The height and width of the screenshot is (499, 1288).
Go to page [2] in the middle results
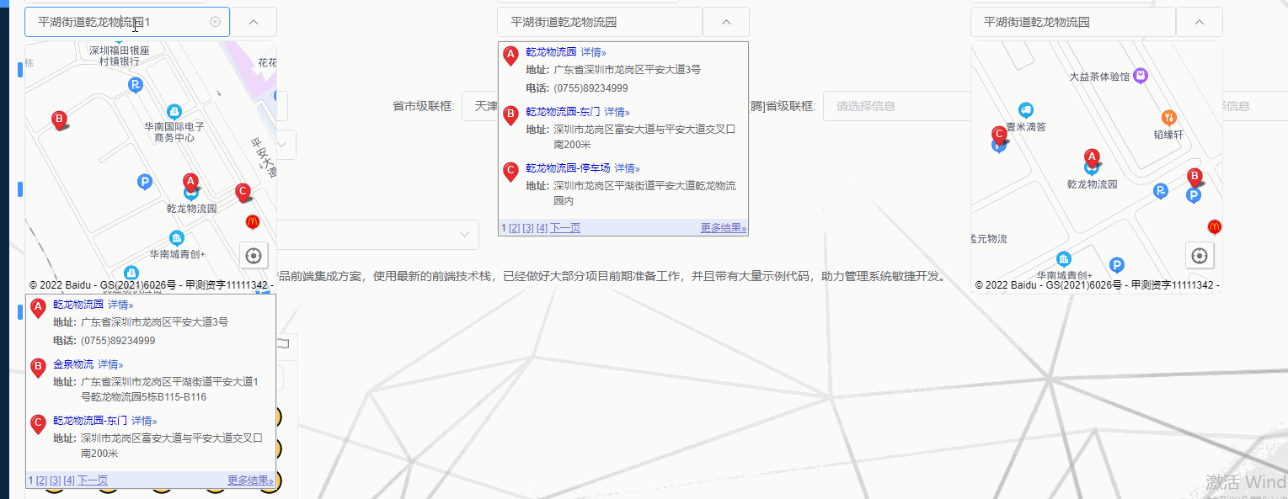pos(514,228)
